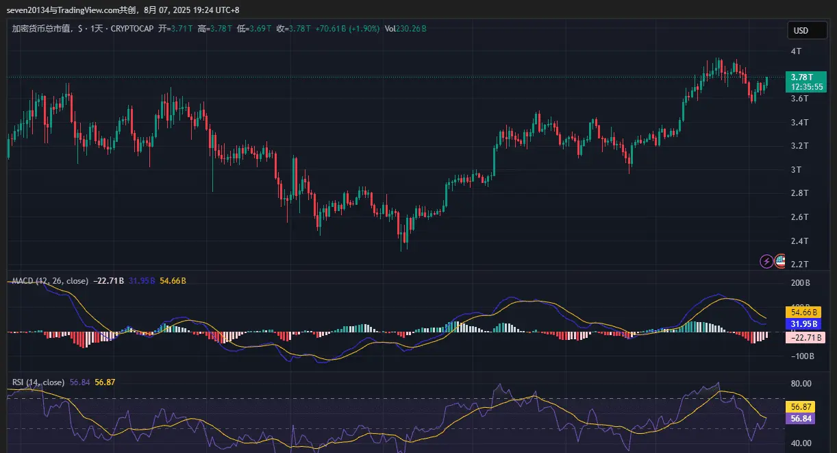Click the 40.00 label on RSI axis
The width and height of the screenshot is (837, 453).
pos(801,443)
